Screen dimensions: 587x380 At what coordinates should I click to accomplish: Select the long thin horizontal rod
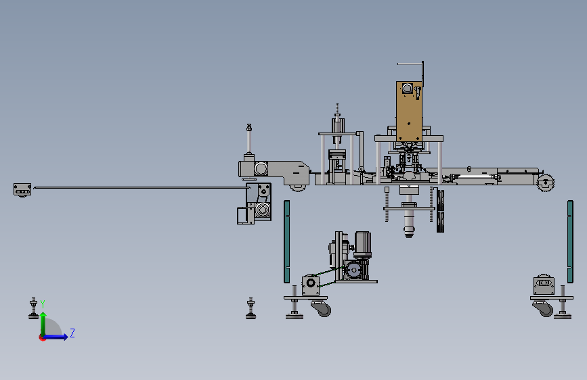click(x=142, y=188)
